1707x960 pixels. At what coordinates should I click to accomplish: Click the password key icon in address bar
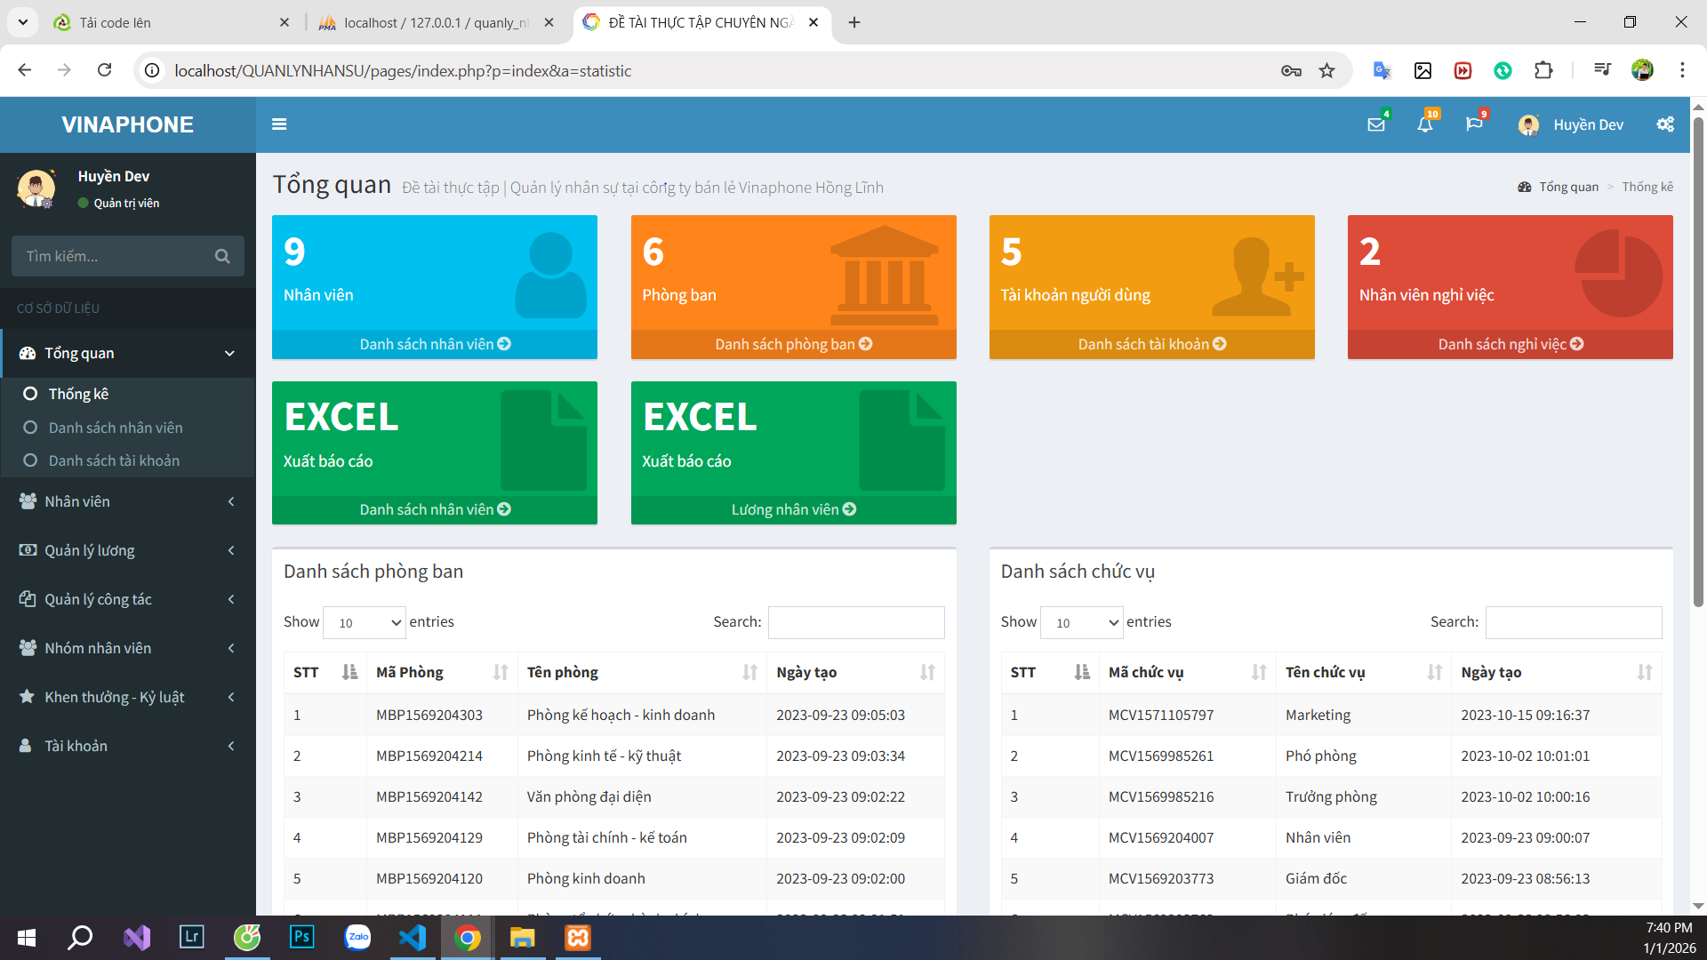(1291, 71)
